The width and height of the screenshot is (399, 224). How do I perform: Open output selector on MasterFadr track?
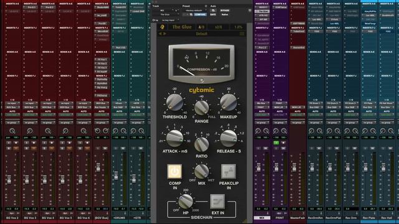tap(297, 108)
